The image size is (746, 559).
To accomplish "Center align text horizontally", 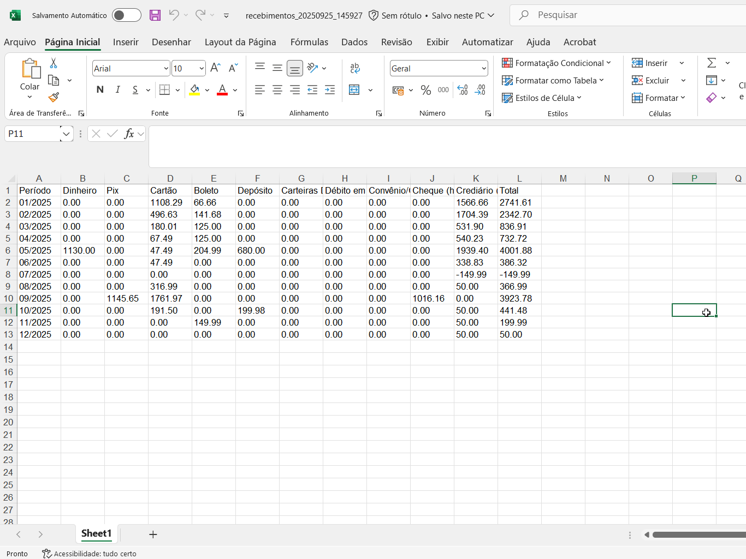I will click(277, 90).
